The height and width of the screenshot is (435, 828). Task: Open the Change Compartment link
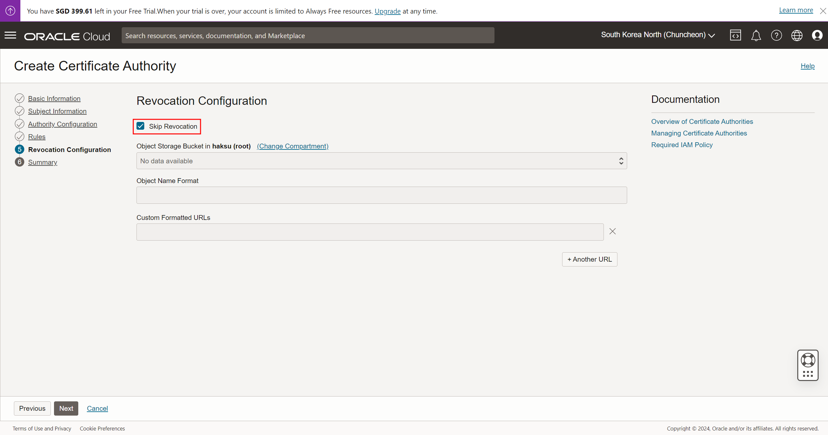pos(292,146)
